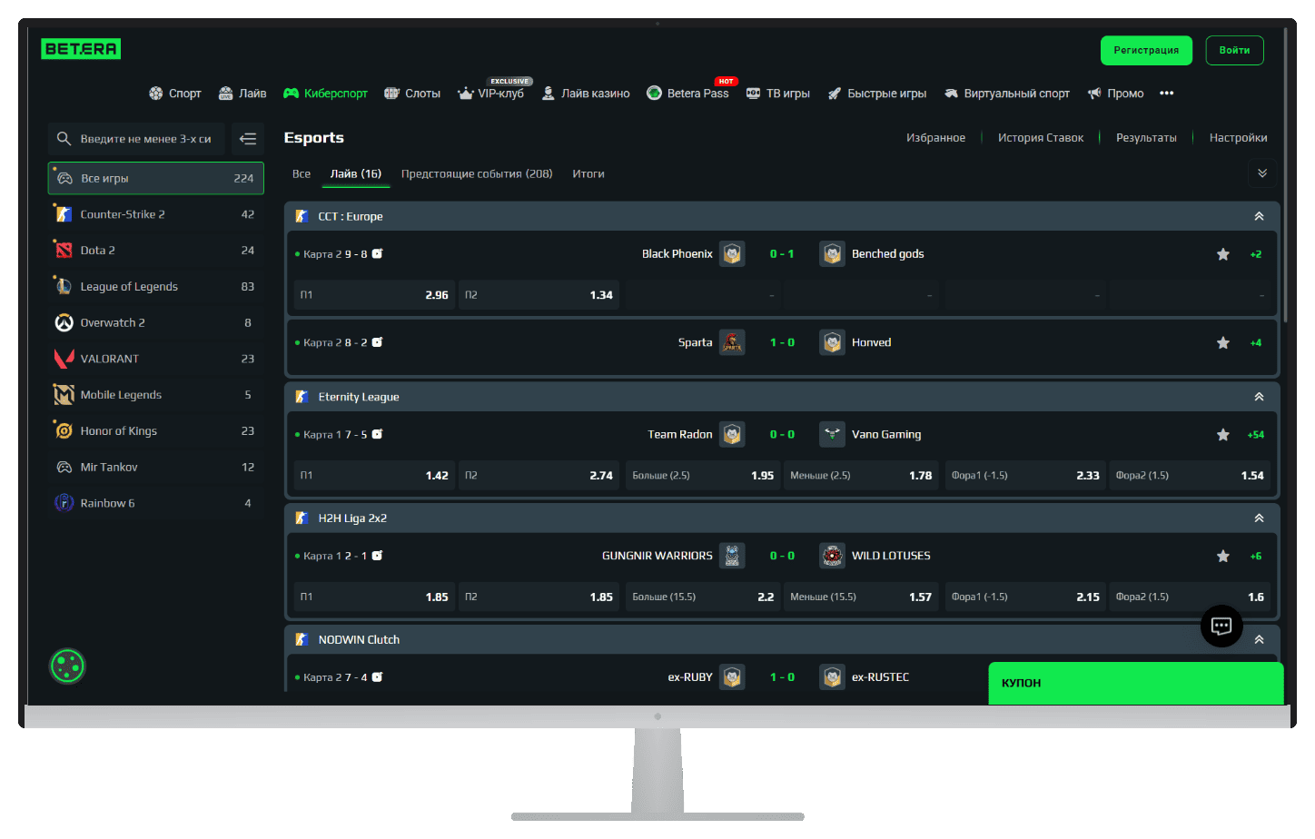The image size is (1315, 839).
Task: Click Vano Gaming team logo
Action: [x=832, y=435]
